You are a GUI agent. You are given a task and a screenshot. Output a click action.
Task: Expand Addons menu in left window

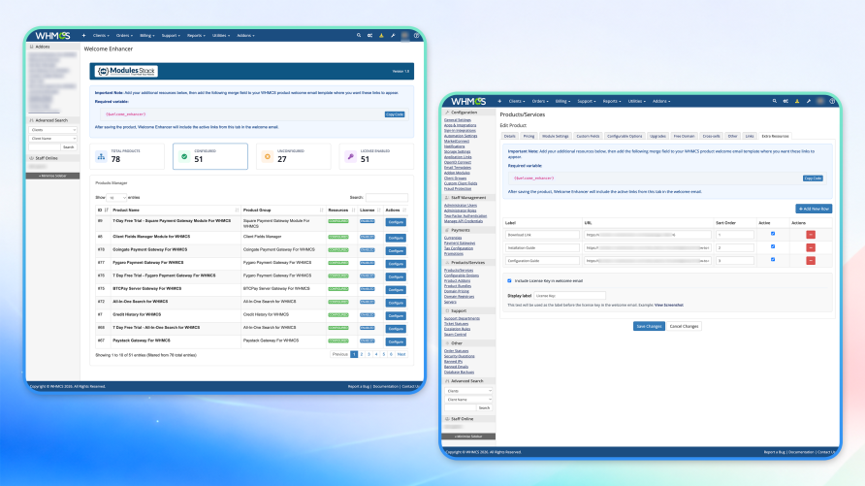click(245, 35)
